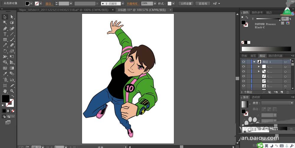
Task: Click the large fill swatch in the toolbox
Action: (6, 99)
